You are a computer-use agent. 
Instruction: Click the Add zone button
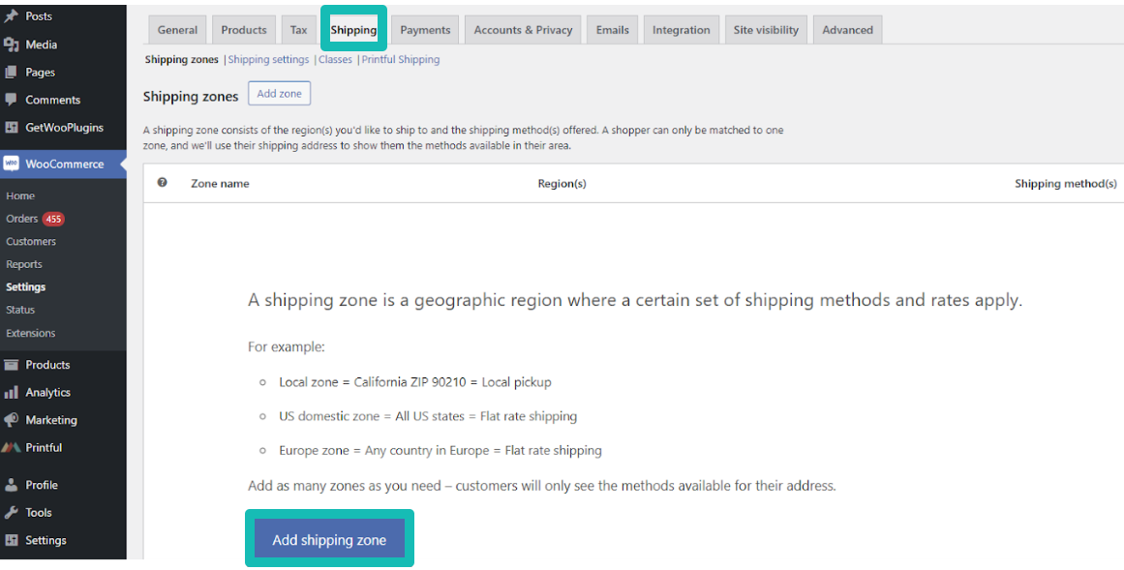[279, 93]
